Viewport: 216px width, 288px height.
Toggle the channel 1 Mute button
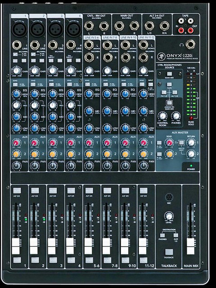17,191
